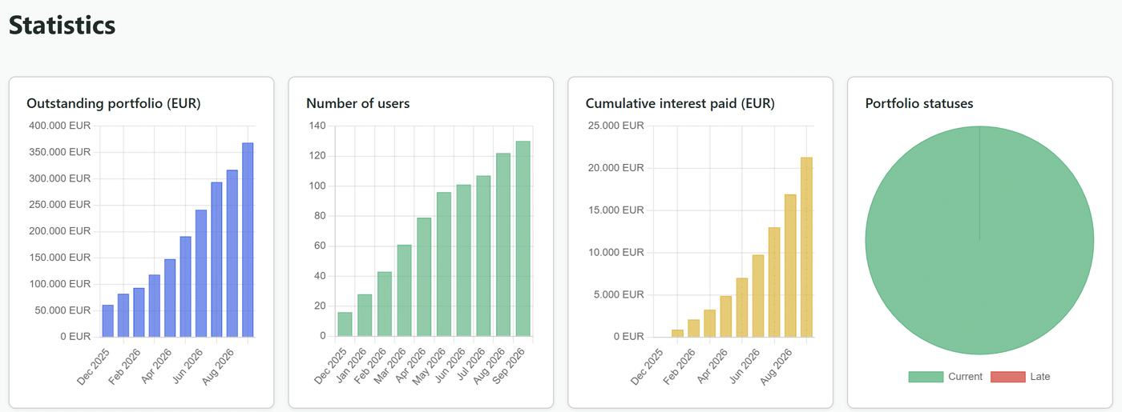This screenshot has height=412, width=1122.
Task: Toggle the Current legend color box
Action: 926,377
